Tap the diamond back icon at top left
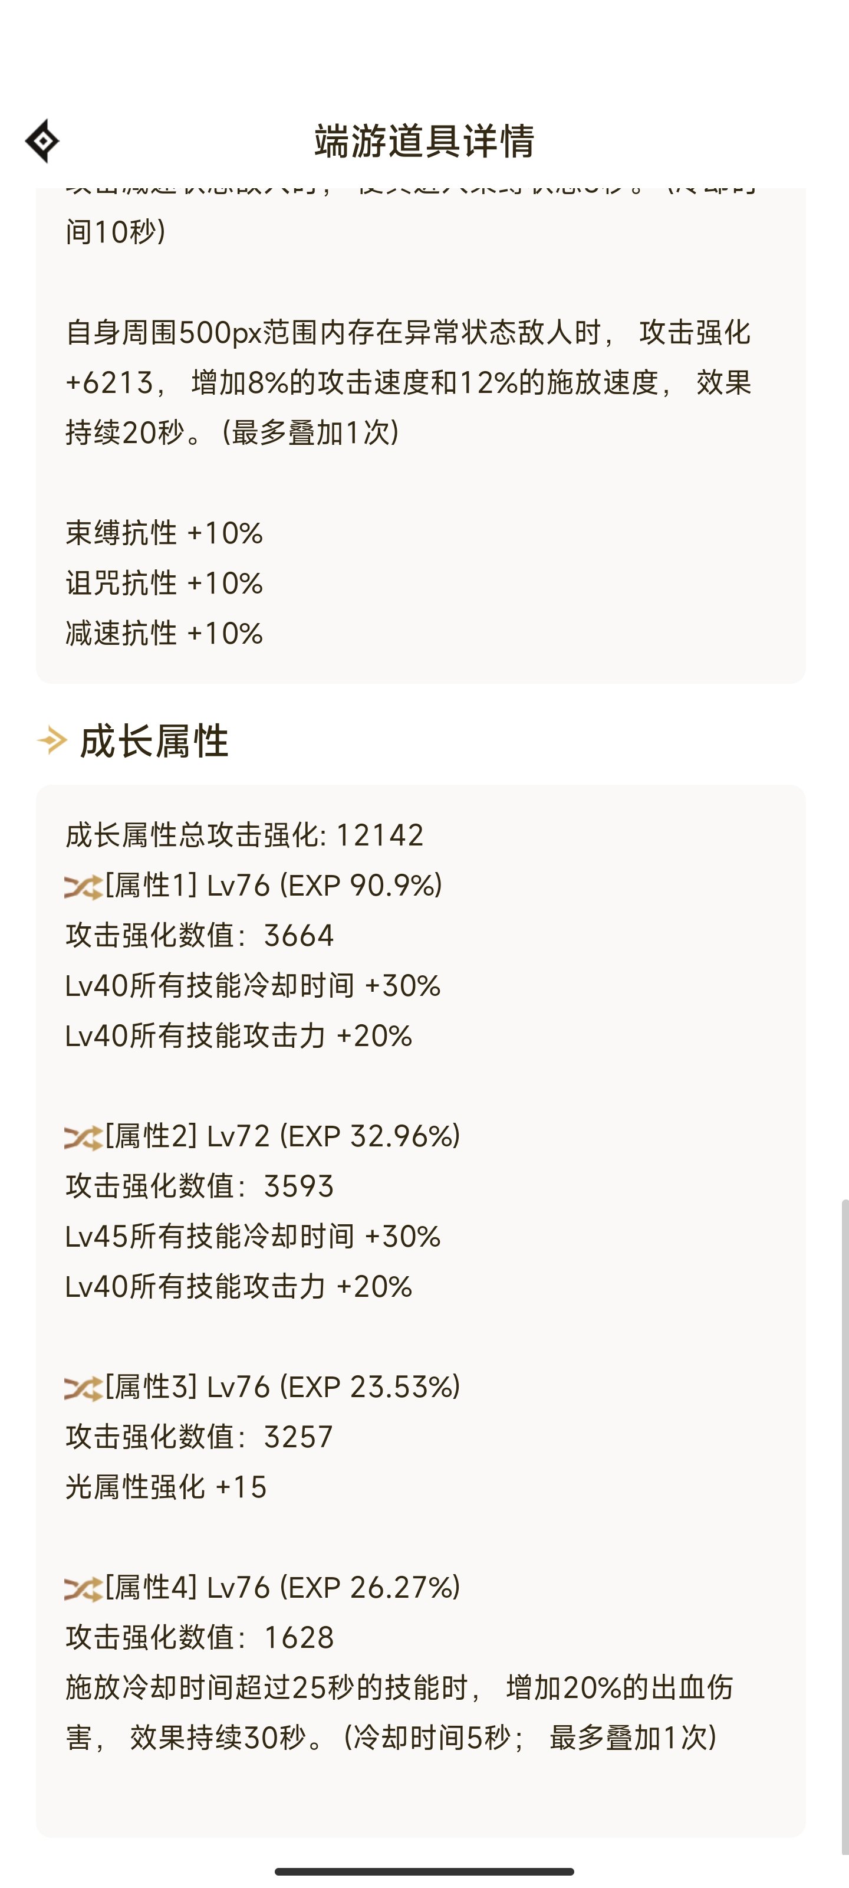This screenshot has width=849, height=1888. point(42,141)
